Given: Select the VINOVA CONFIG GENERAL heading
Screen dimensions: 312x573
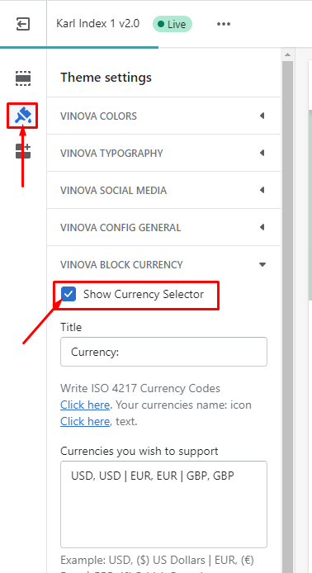Looking at the screenshot, I should tap(121, 228).
